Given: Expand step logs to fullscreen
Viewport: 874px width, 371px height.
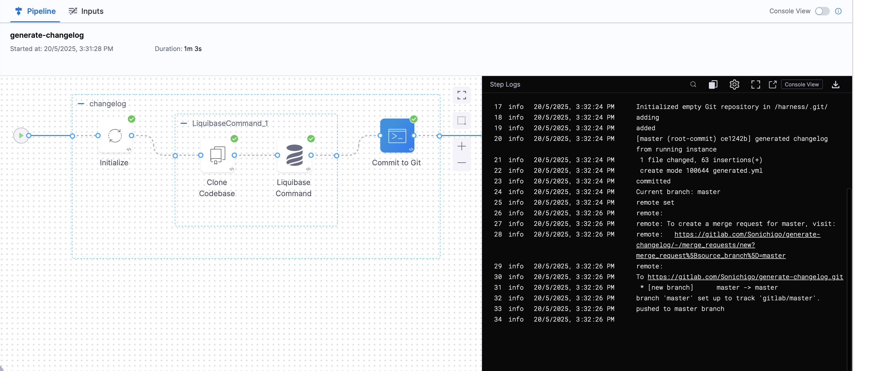Looking at the screenshot, I should (755, 84).
